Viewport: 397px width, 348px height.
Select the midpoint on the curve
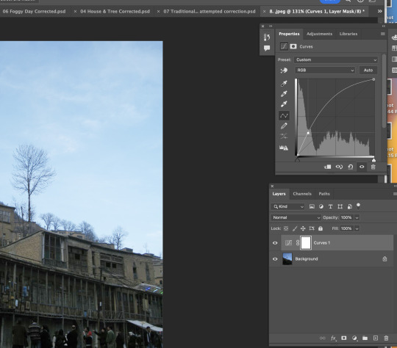pos(308,133)
